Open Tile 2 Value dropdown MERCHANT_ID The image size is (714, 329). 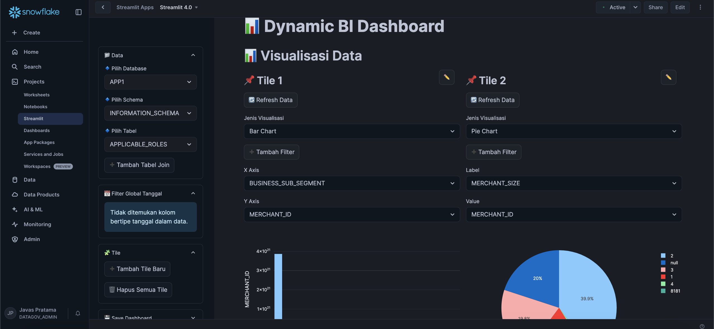click(x=574, y=214)
